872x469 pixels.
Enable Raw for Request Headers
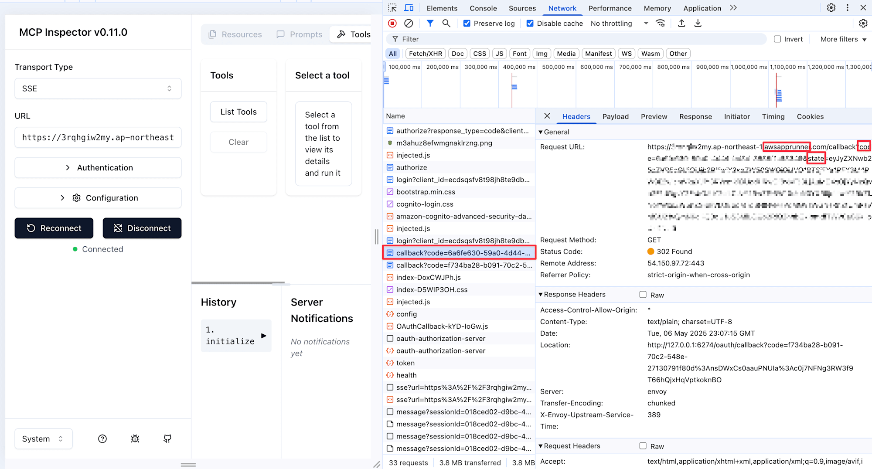click(x=643, y=446)
